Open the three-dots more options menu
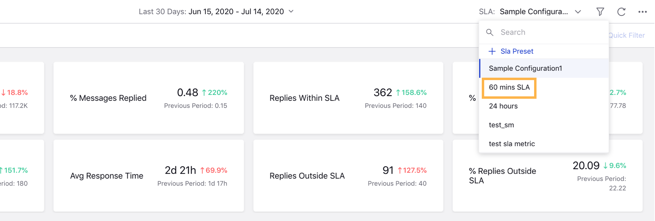Screen dimensions: 655x221 (642, 12)
